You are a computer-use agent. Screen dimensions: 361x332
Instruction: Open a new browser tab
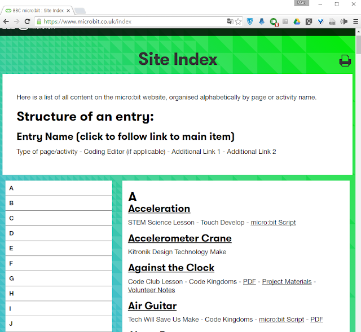[80, 11]
